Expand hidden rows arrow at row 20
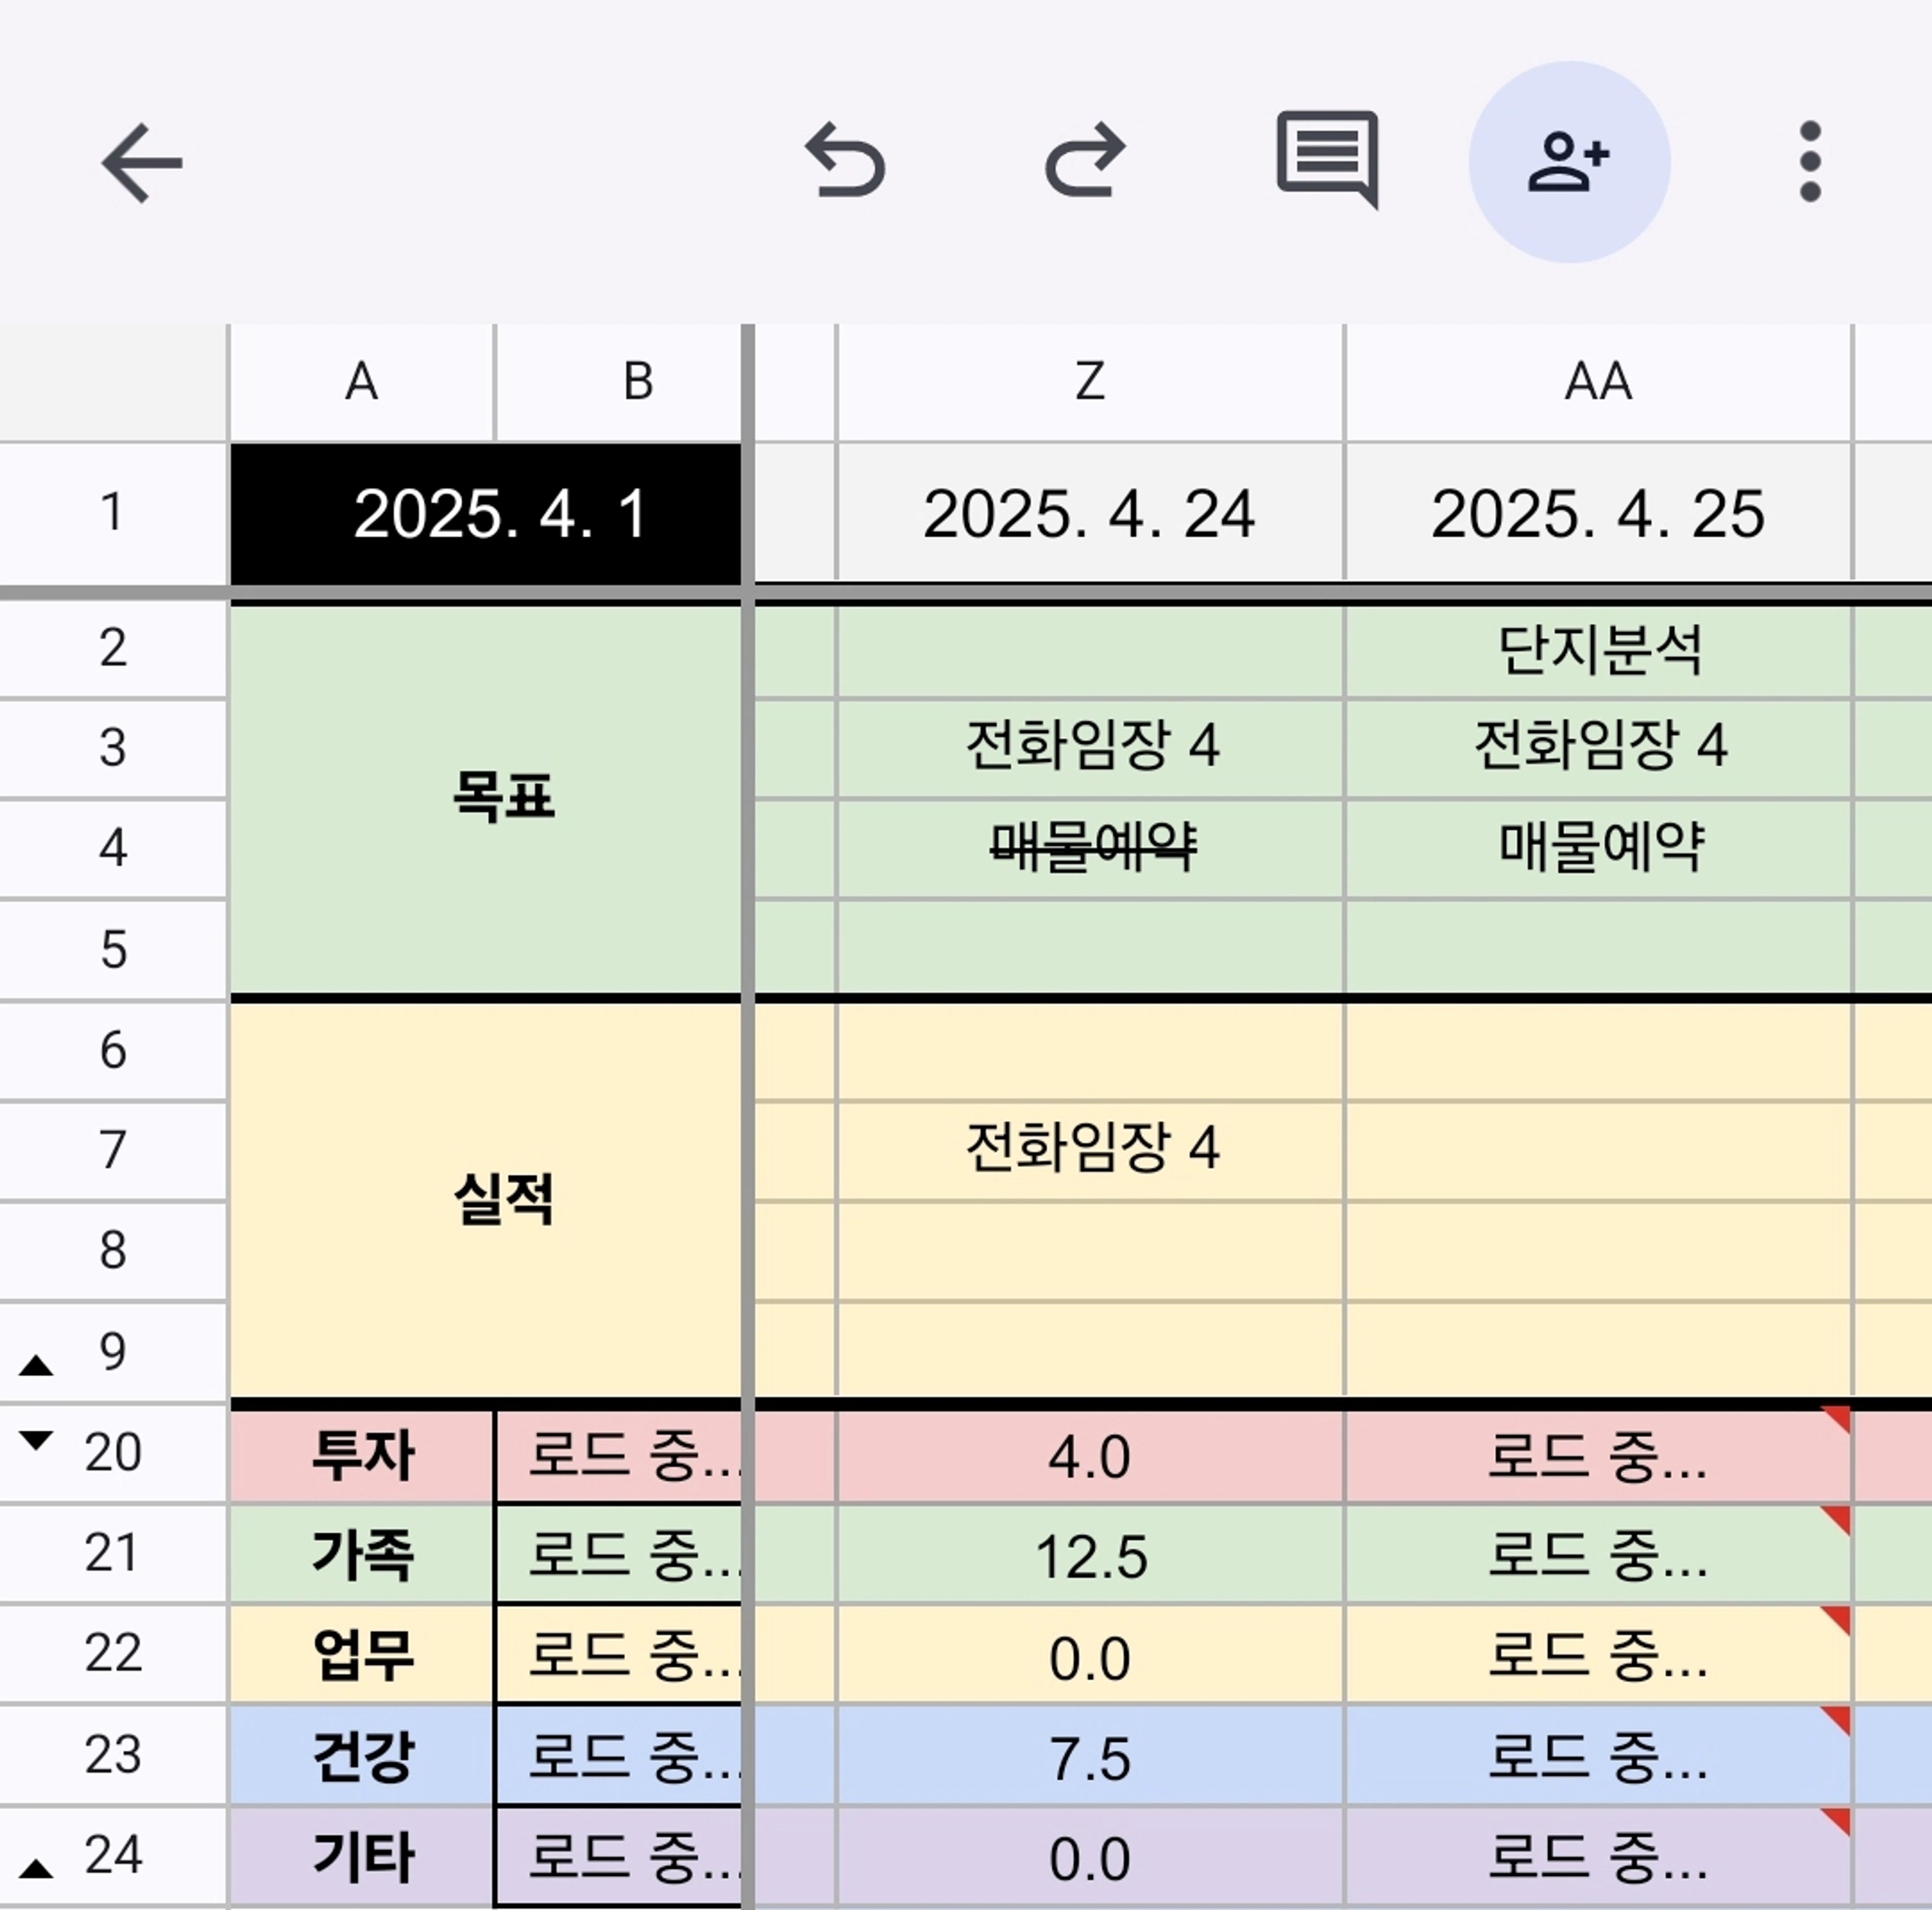Image resolution: width=1932 pixels, height=1910 pixels. click(x=36, y=1440)
